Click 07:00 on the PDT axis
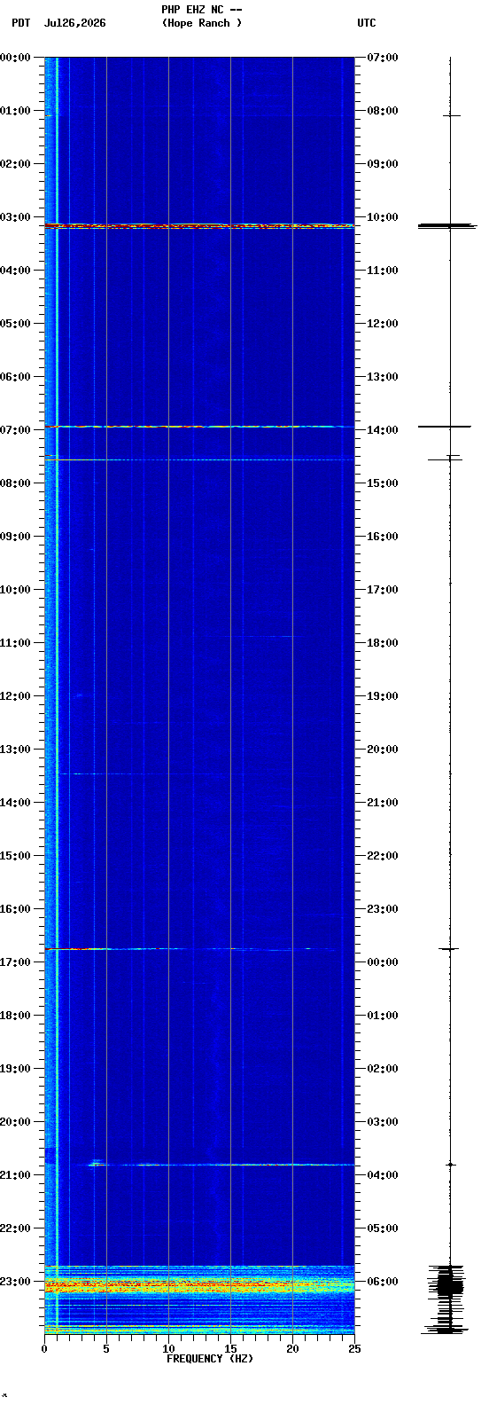The image size is (489, 1405). click(x=15, y=430)
